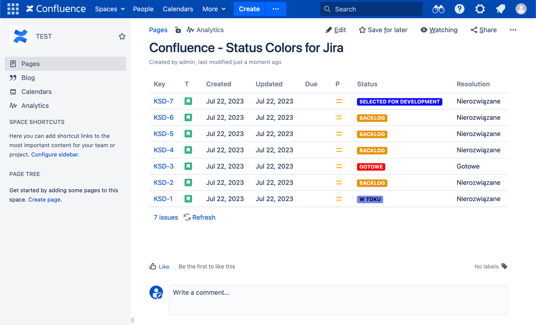This screenshot has width=536, height=325.
Task: Click the Confluence logo in header
Action: click(56, 9)
